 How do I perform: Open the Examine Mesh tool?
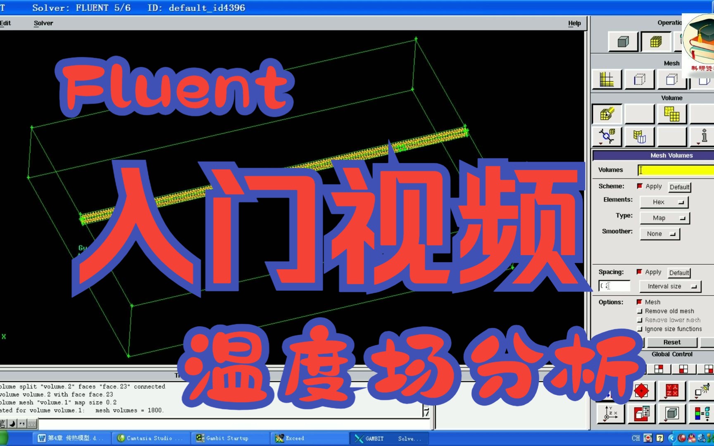coord(641,413)
